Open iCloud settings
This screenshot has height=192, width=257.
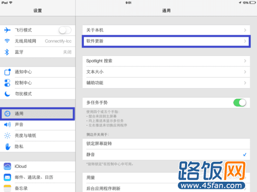click(x=38, y=166)
